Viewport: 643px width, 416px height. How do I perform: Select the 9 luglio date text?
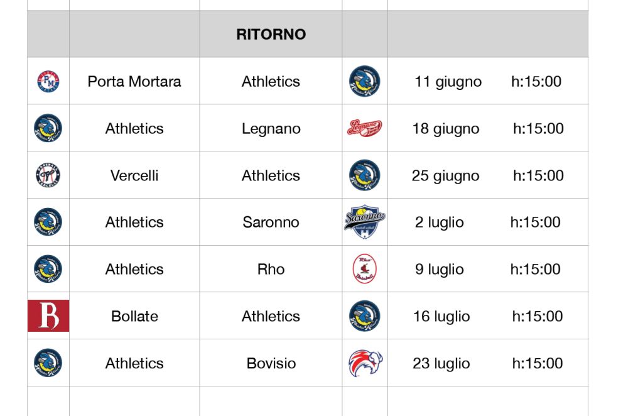(440, 270)
